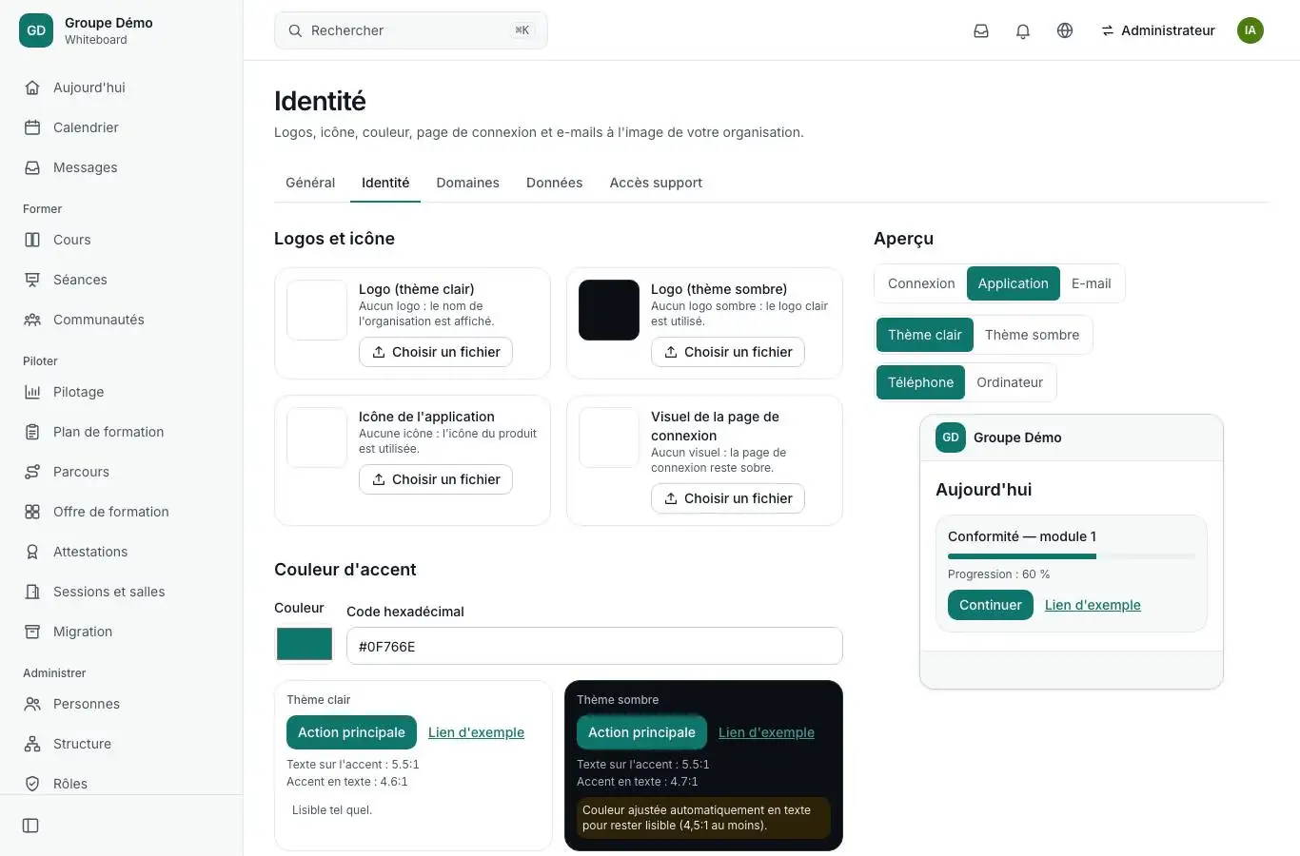The height and width of the screenshot is (856, 1300).
Task: Open the Accès support tab
Action: point(656,183)
